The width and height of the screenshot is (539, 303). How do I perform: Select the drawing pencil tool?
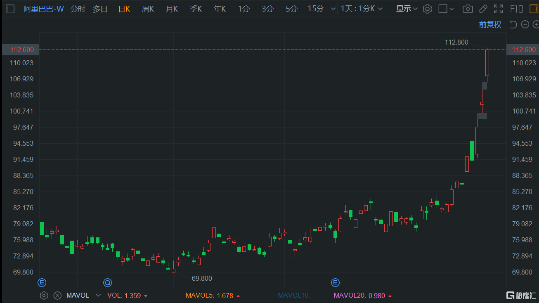point(483,8)
